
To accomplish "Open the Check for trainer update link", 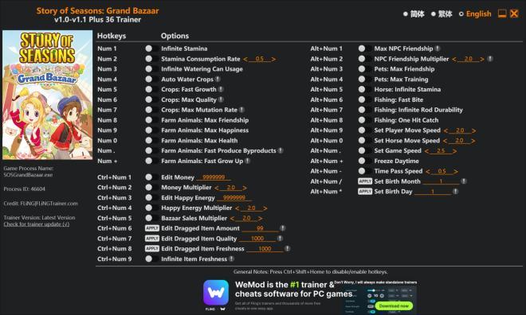I will pyautogui.click(x=36, y=224).
